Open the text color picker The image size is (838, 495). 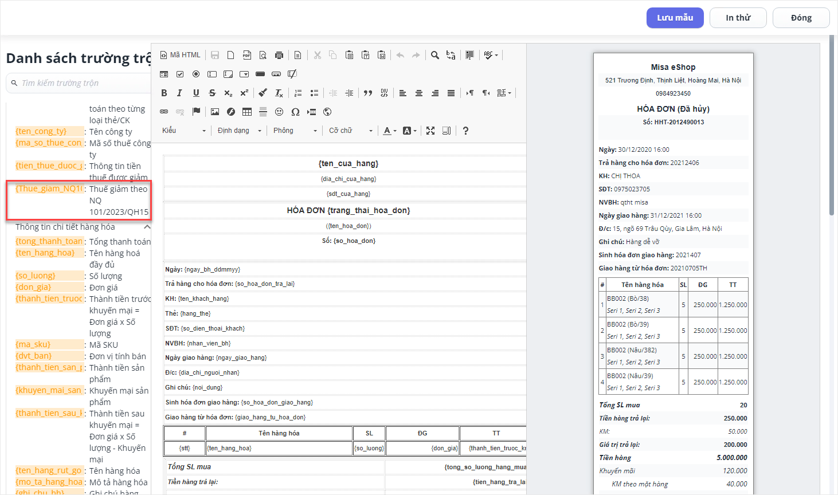390,131
